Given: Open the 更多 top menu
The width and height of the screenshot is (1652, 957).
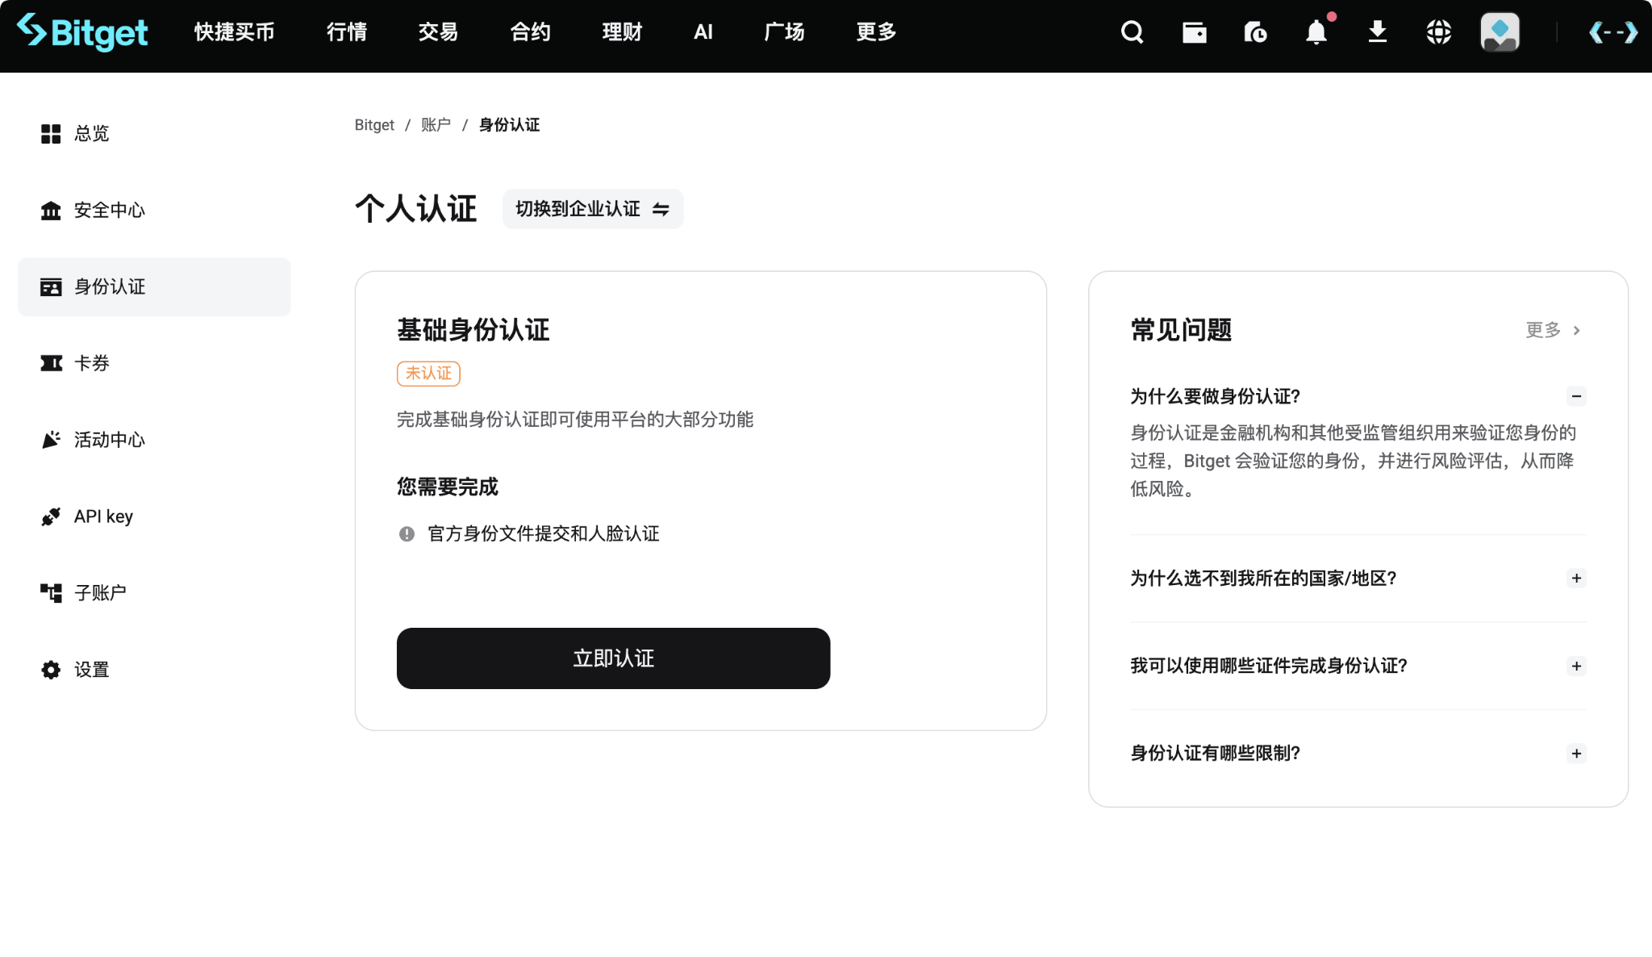Looking at the screenshot, I should (876, 32).
